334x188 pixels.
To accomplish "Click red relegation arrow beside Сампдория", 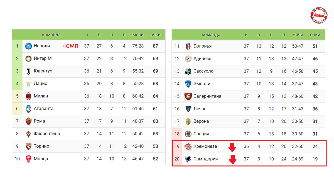I will pos(232,160).
